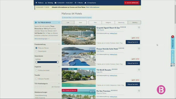Sort results by Bewertung
The width and height of the screenshot is (176, 99).
tap(121, 23)
